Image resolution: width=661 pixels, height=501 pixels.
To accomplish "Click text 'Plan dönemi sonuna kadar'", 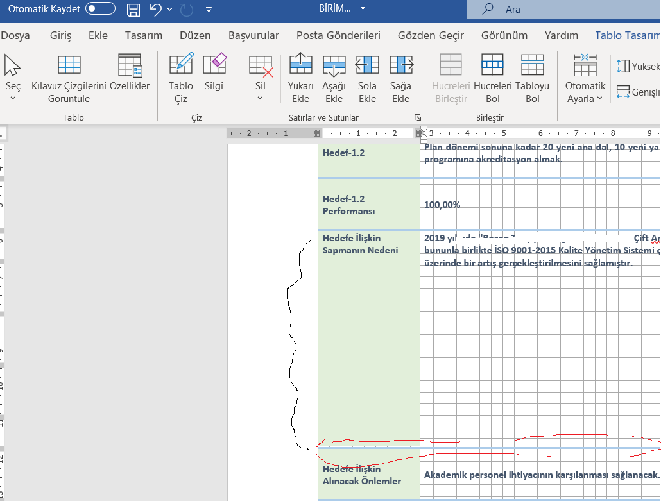I will pos(482,147).
